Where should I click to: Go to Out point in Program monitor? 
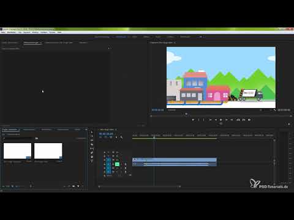tap(232, 120)
